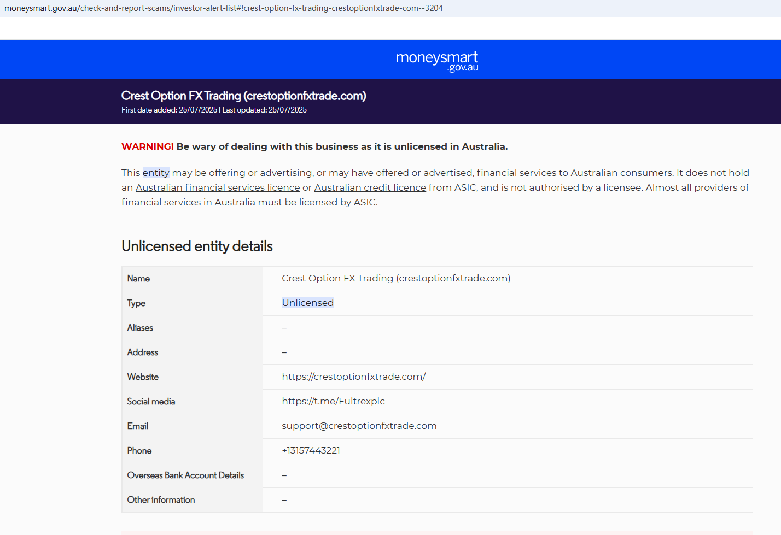
Task: Click the moneysmart.gov.au logo
Action: (437, 61)
